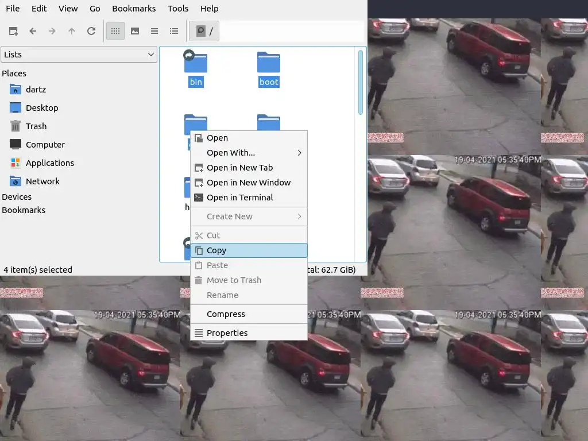
Task: Click the root path button in location bar
Action: click(204, 31)
